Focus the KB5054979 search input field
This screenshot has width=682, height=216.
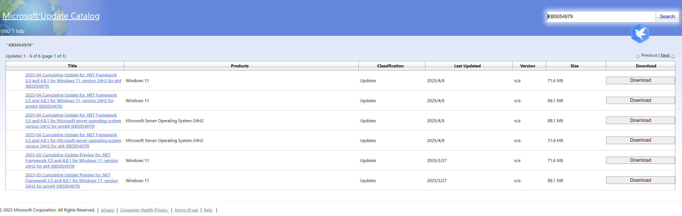point(601,17)
